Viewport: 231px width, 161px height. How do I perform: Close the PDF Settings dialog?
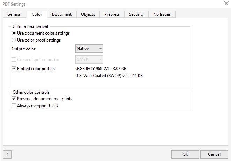pyautogui.click(x=226, y=3)
